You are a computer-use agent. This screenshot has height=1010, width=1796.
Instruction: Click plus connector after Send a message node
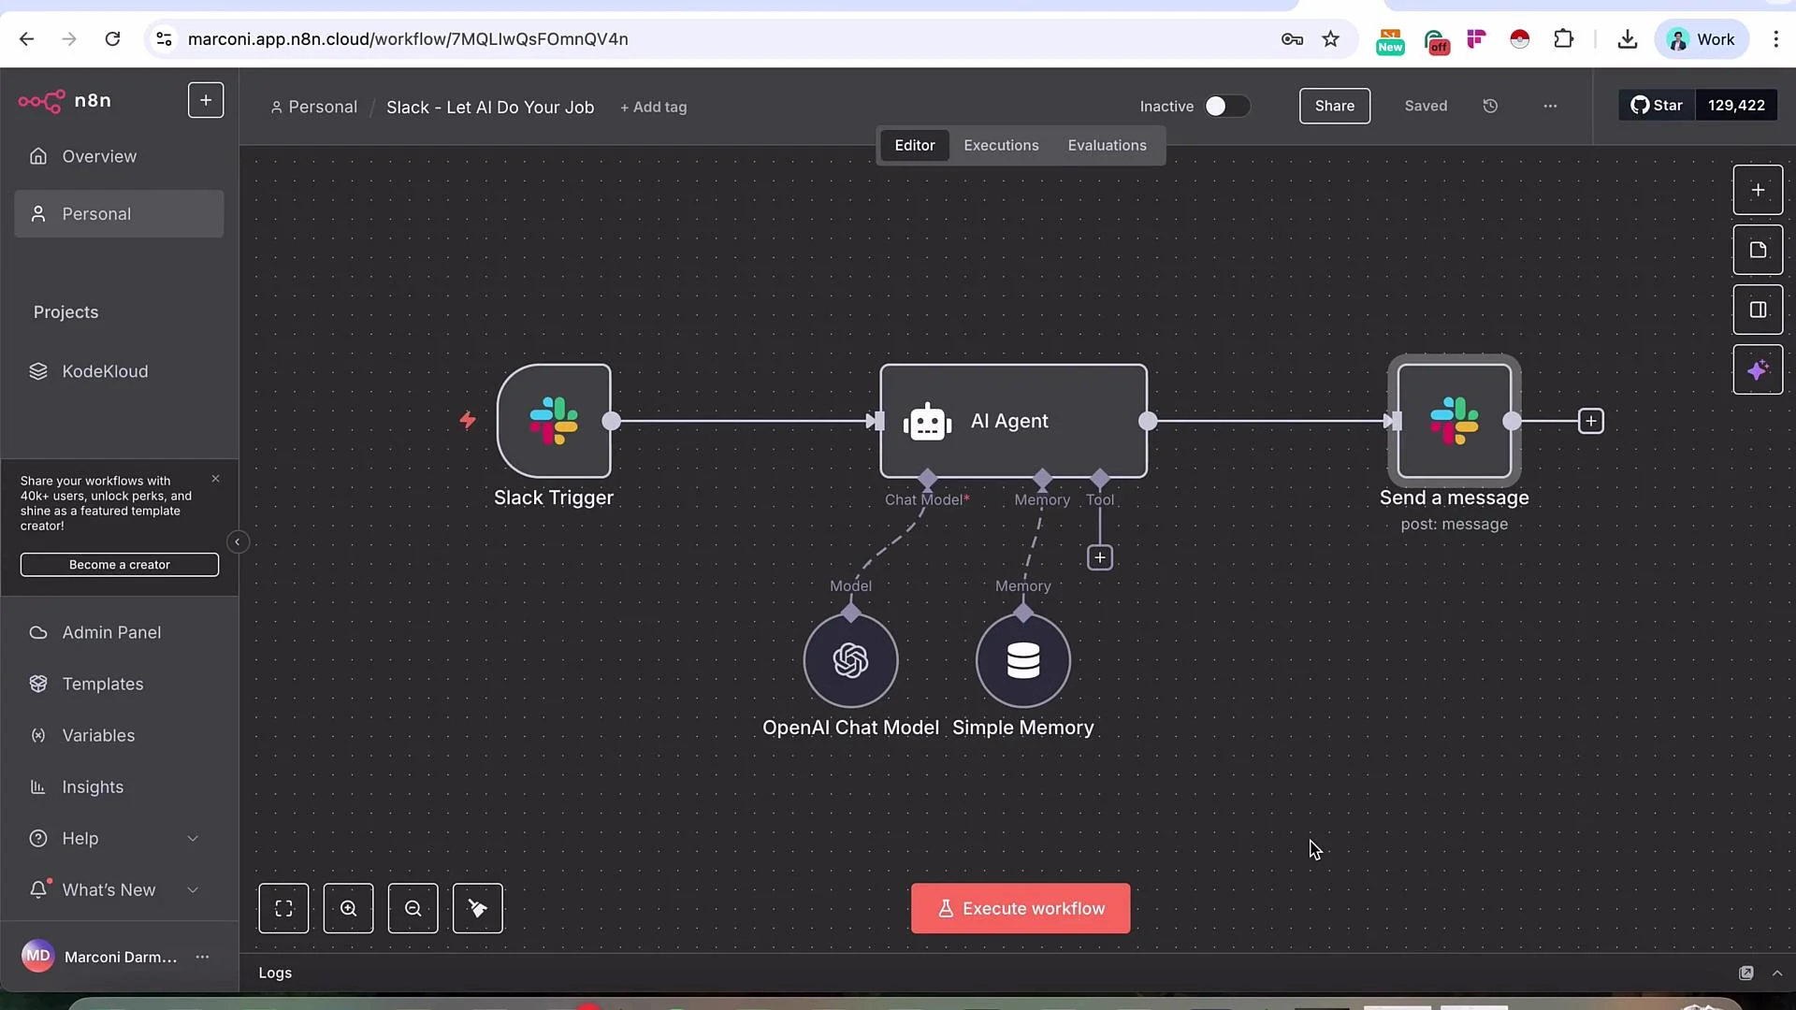pyautogui.click(x=1590, y=421)
